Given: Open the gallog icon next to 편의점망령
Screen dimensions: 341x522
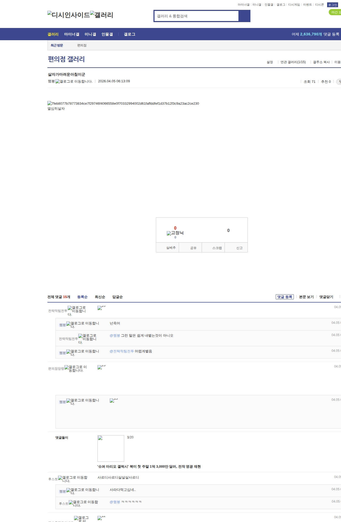Looking at the screenshot, I should [76, 368].
